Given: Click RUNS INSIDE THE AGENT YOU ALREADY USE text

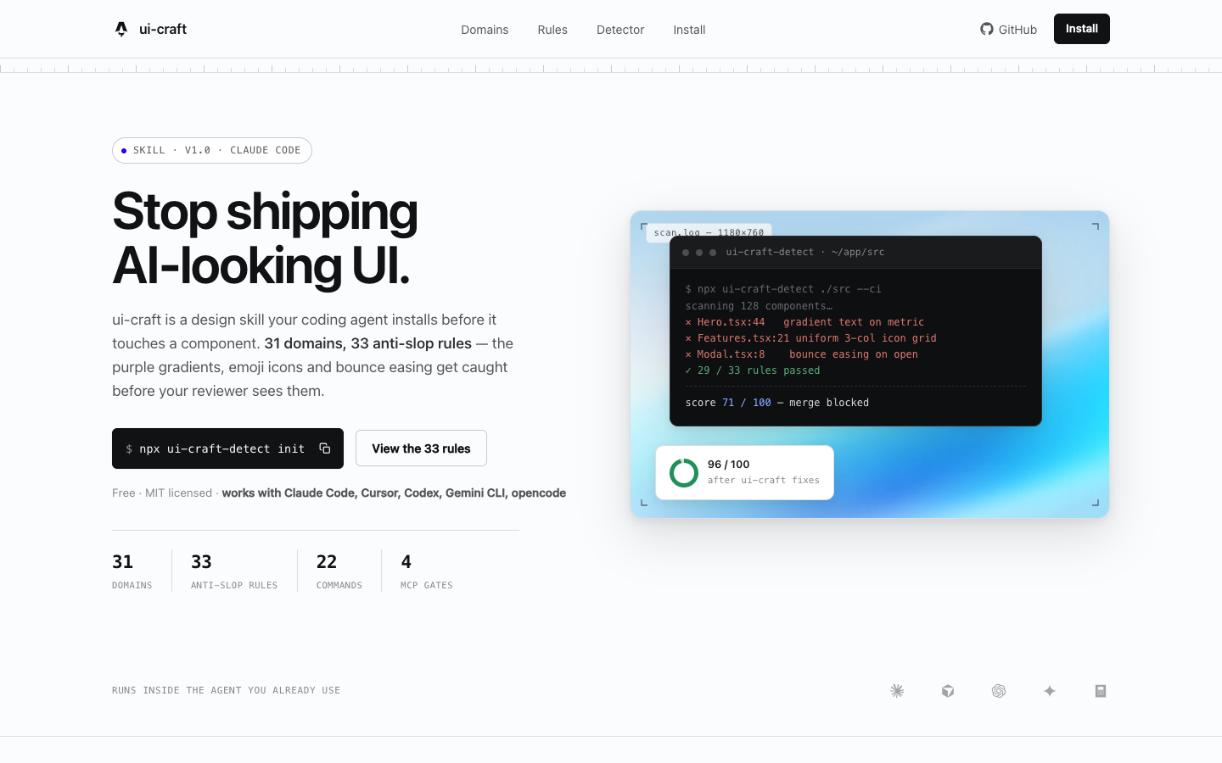Looking at the screenshot, I should (x=226, y=691).
